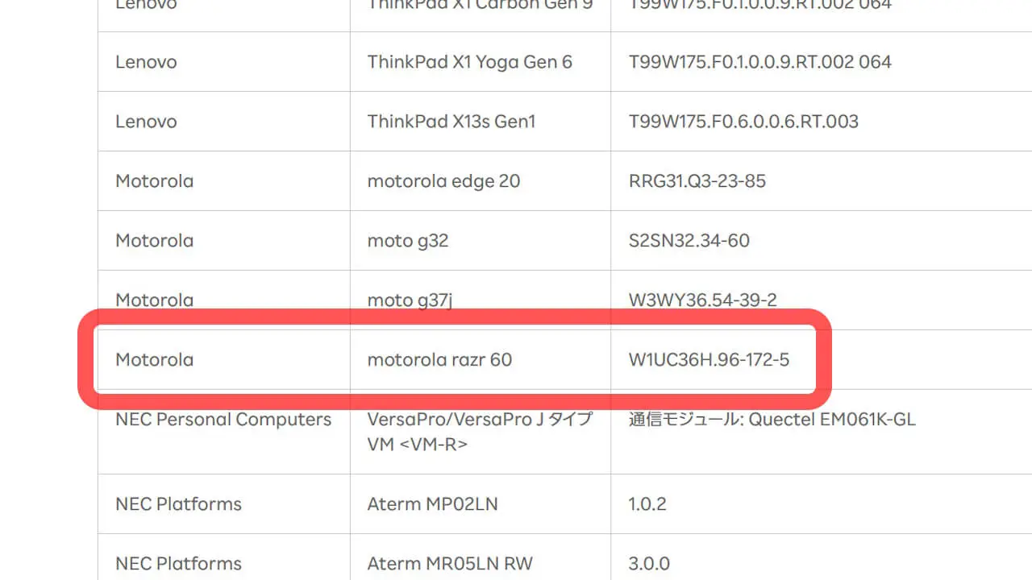Click firmware version RRG31.Q3-23-85
This screenshot has width=1032, height=580.
[x=697, y=181]
